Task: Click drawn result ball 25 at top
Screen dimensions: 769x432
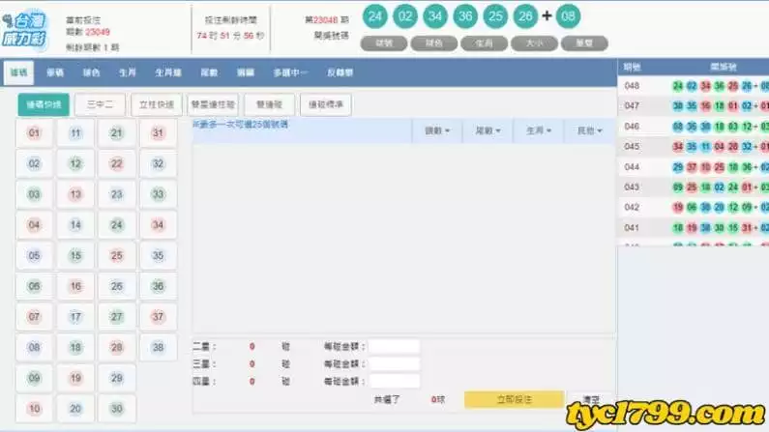Action: [495, 16]
